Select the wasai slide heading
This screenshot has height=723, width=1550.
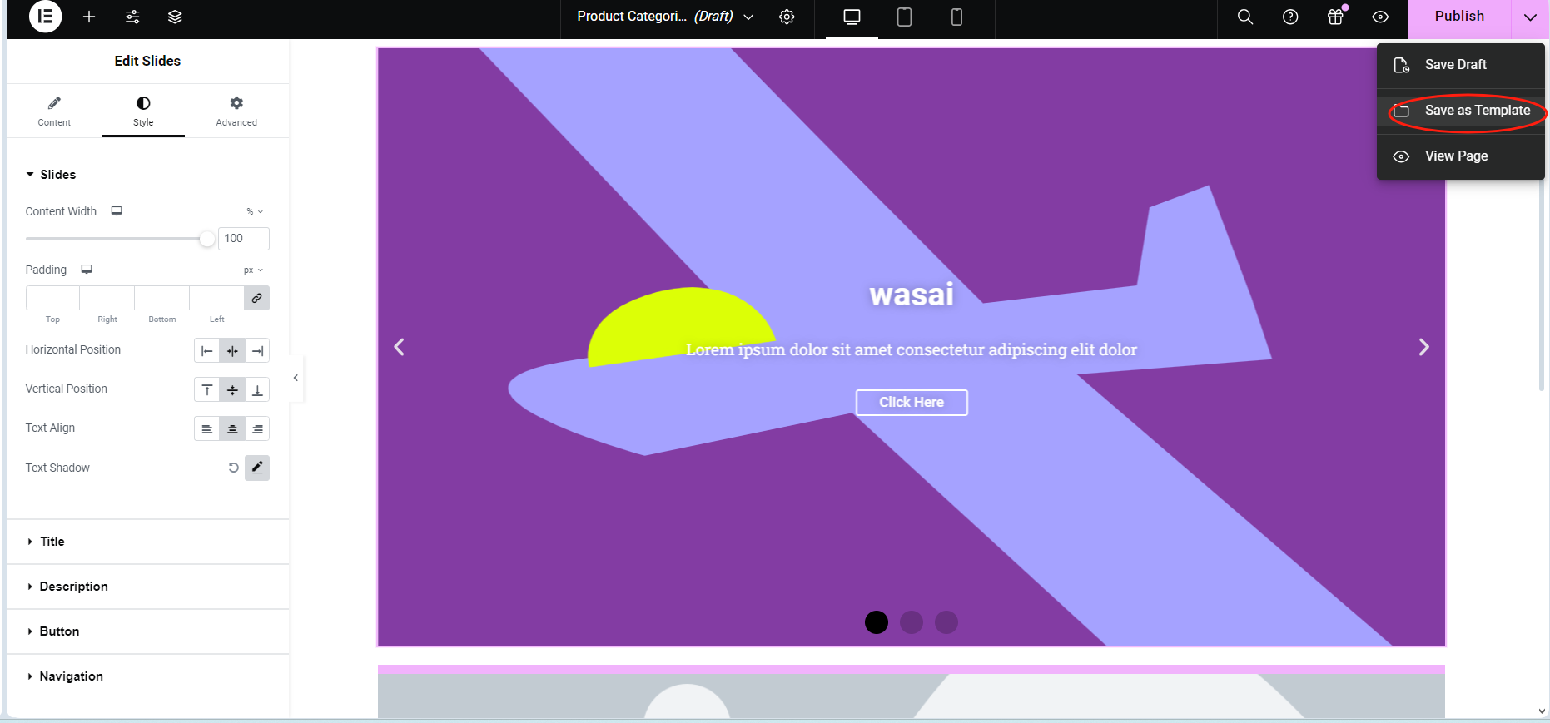point(912,295)
